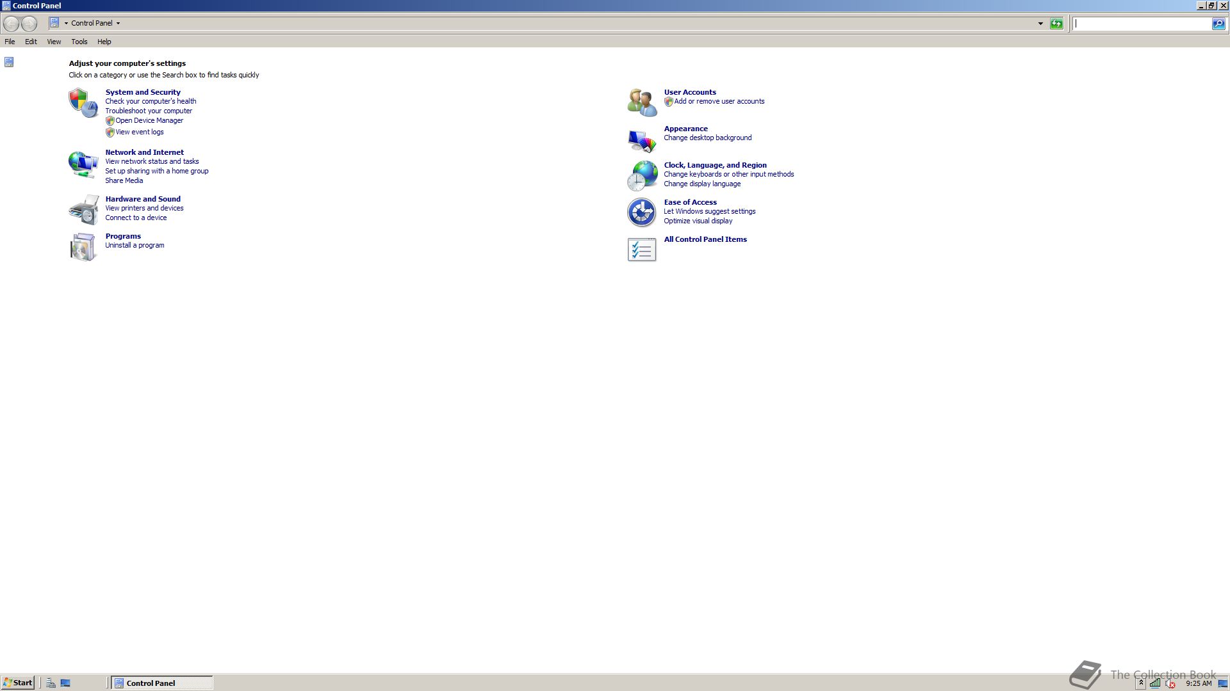Image resolution: width=1230 pixels, height=691 pixels.
Task: Click Change desktop background link
Action: click(x=708, y=138)
